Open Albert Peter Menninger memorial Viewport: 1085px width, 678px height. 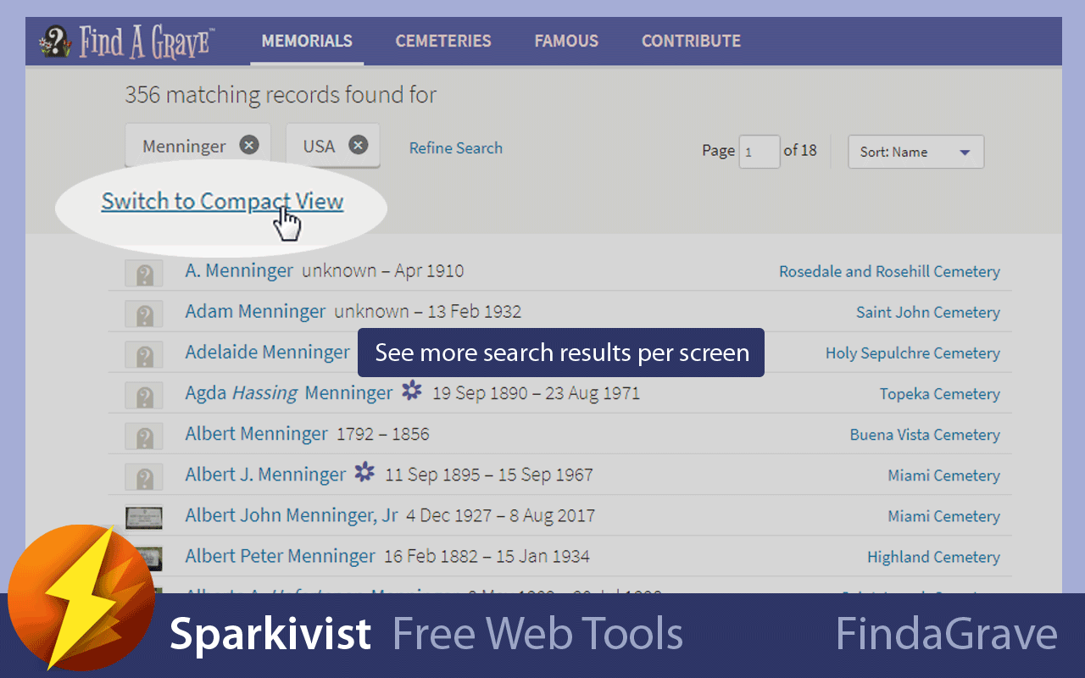[280, 556]
